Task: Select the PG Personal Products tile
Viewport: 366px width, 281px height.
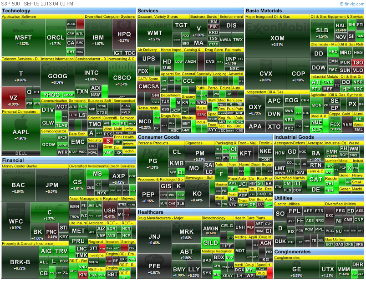Action: [x=153, y=161]
